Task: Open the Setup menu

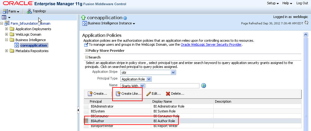Action: [x=273, y=3]
